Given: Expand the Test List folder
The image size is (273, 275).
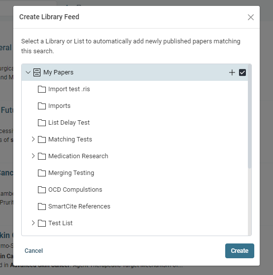Looking at the screenshot, I should (33, 223).
